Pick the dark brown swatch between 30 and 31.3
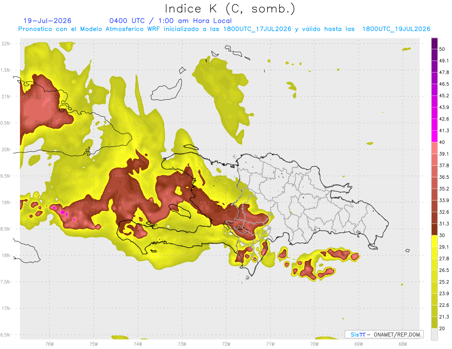This screenshot has width=452, height=349. 434,229
